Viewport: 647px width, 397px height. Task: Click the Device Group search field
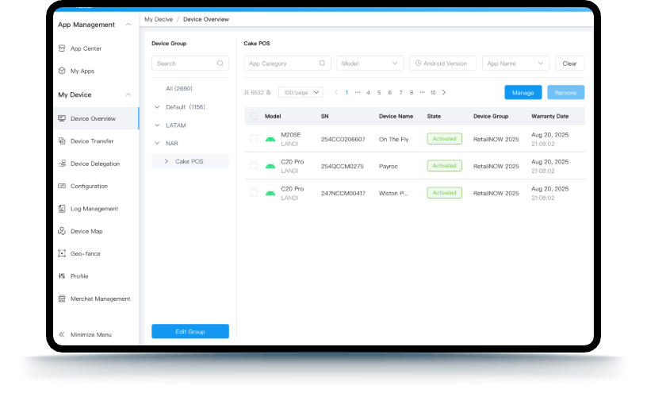pyautogui.click(x=186, y=64)
